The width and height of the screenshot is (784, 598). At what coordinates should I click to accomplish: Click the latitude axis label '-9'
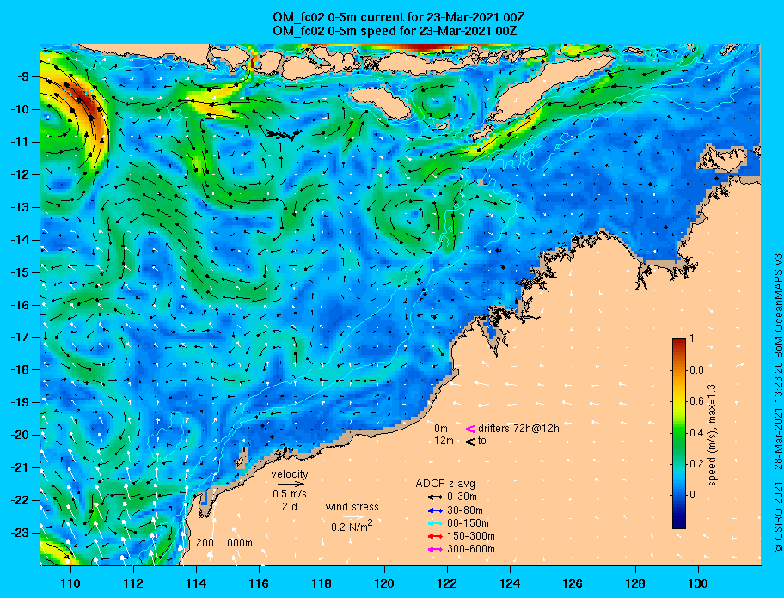pyautogui.click(x=24, y=77)
